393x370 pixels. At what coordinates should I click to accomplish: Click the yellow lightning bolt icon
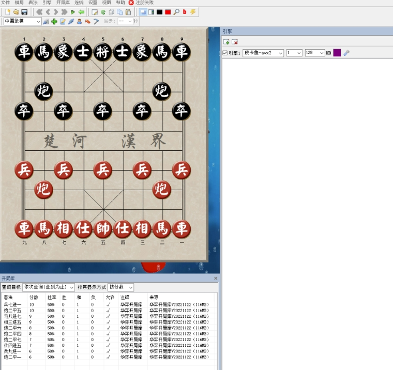193,12
